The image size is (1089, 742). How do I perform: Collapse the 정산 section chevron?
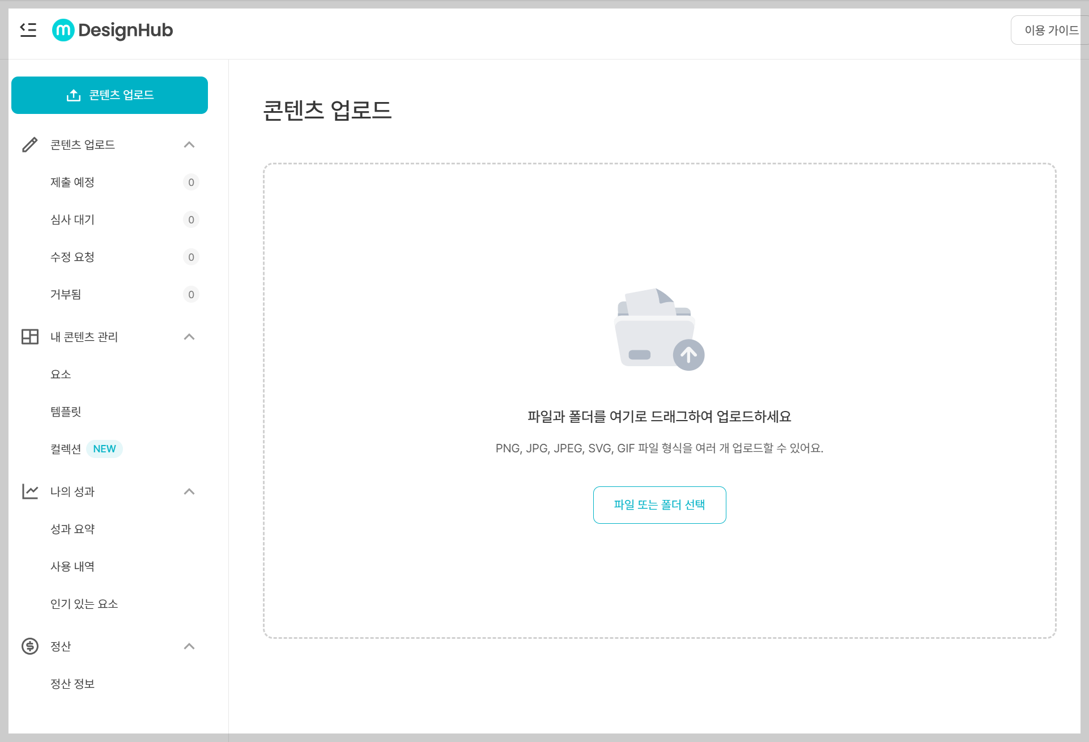pyautogui.click(x=189, y=646)
